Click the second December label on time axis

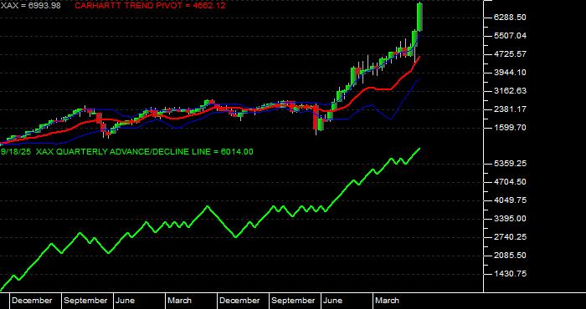[x=239, y=301]
